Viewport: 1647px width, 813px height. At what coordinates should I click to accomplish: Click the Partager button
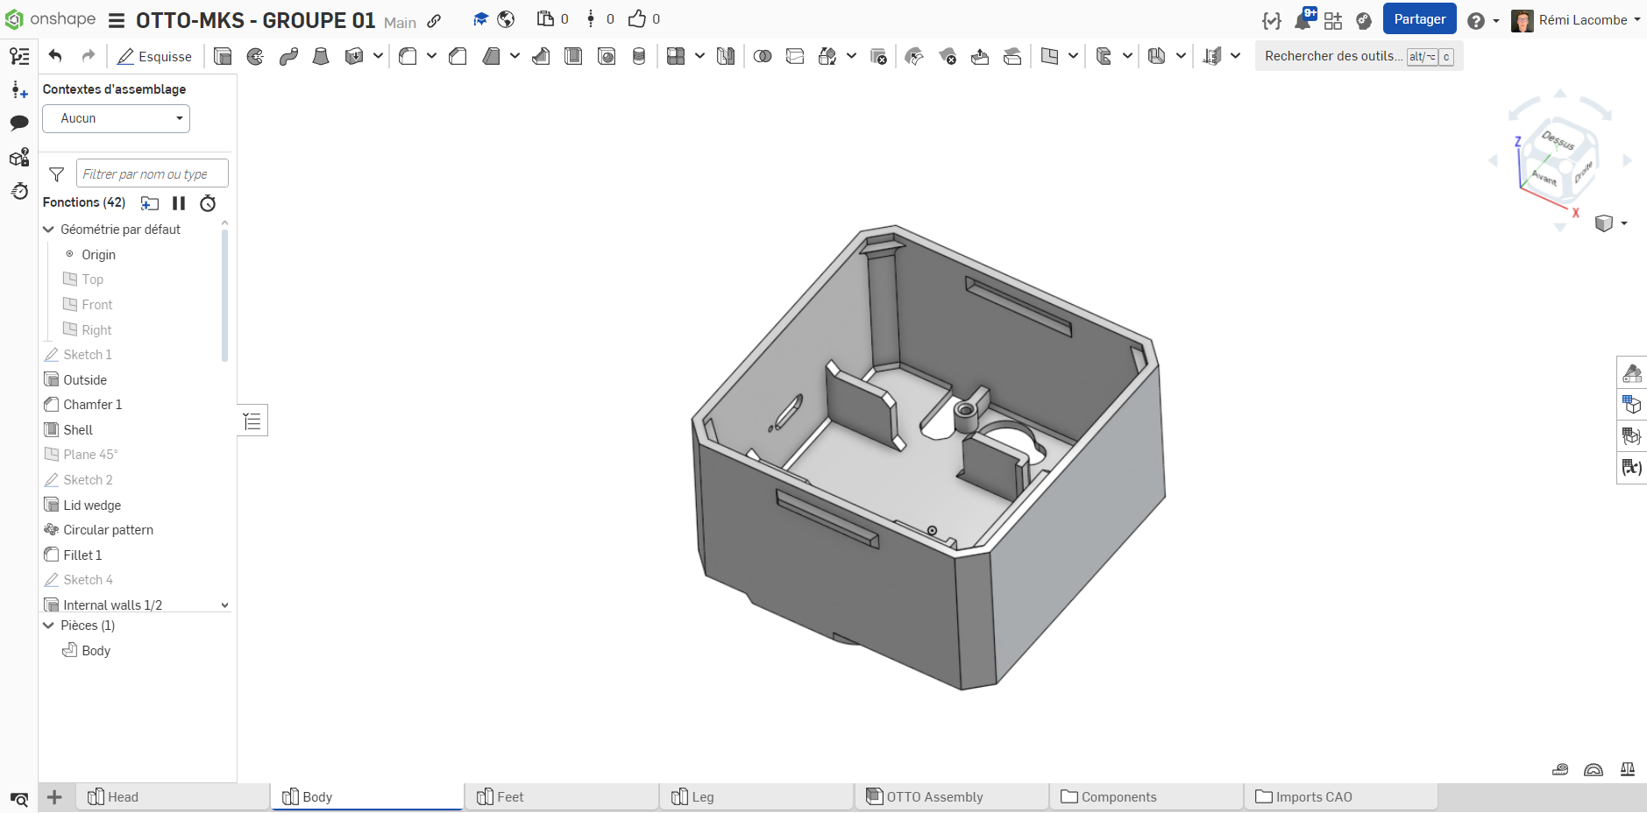pyautogui.click(x=1419, y=19)
